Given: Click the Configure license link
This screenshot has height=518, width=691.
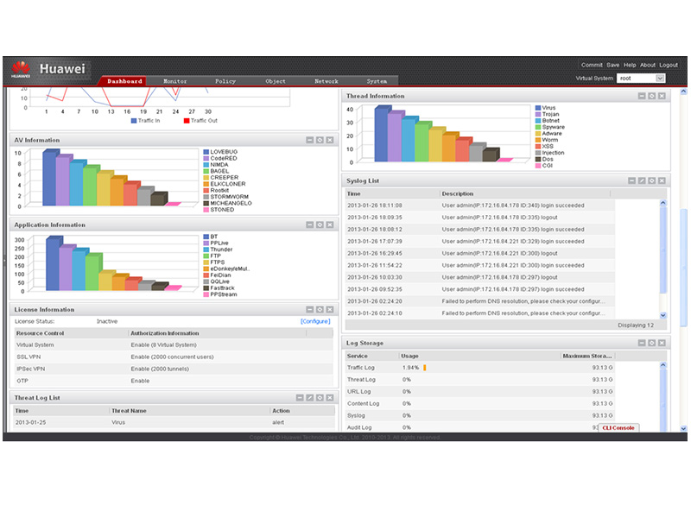Looking at the screenshot, I should 314,321.
